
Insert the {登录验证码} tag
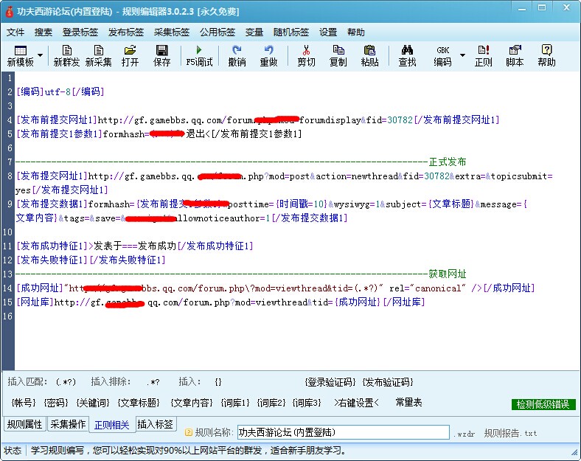coord(330,381)
